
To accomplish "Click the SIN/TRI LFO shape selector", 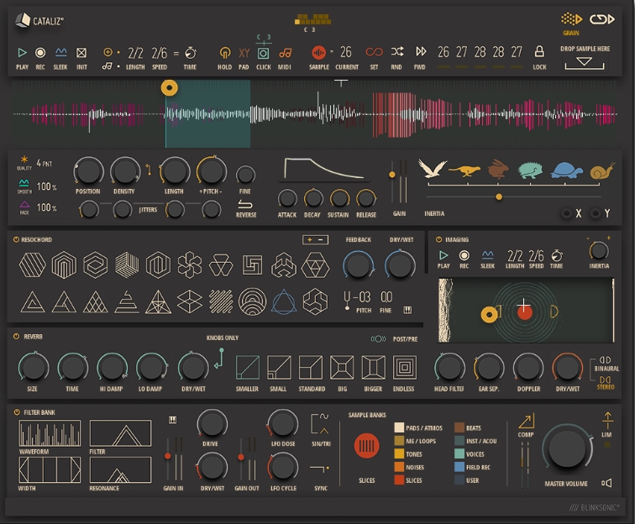I will click(x=320, y=423).
